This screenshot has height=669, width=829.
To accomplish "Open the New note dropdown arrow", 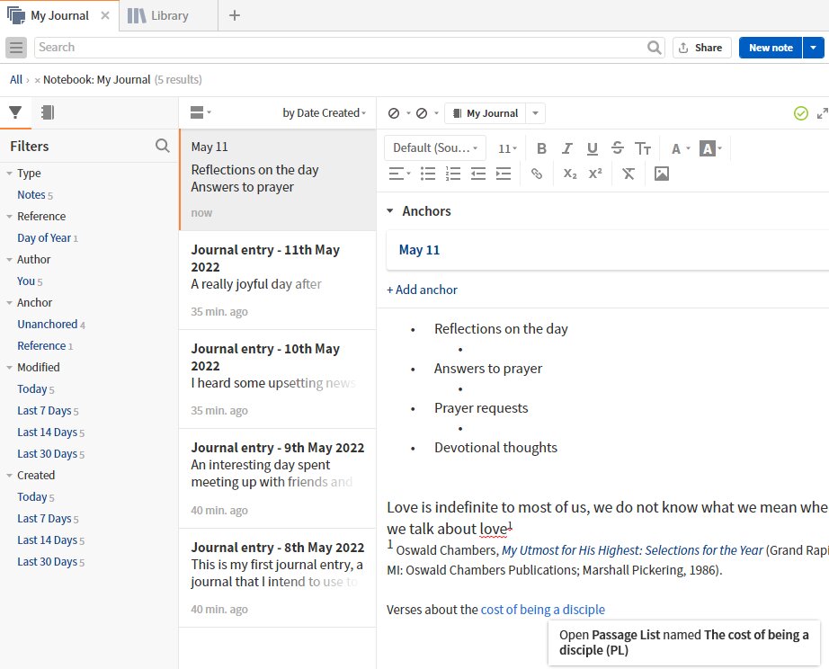I will pyautogui.click(x=813, y=48).
